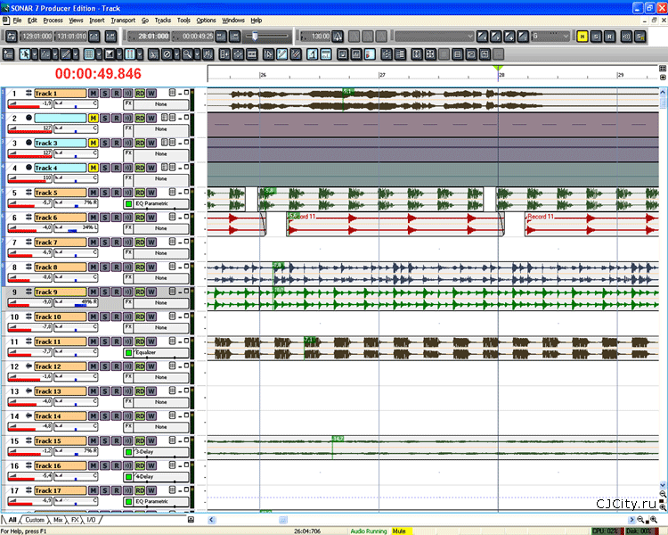Solo Track 5
668x535 pixels.
pos(105,193)
